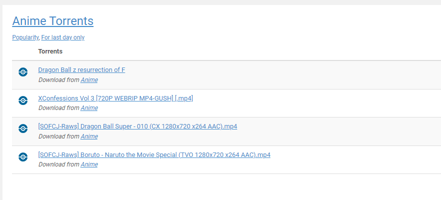This screenshot has height=200, width=441.
Task: Open SOFCJ-Raws Boruto Naruto the Movie torrent
Action: click(154, 154)
